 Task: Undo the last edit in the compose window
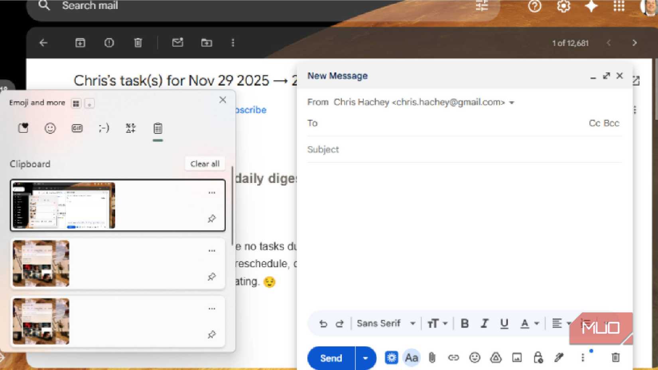coord(323,323)
